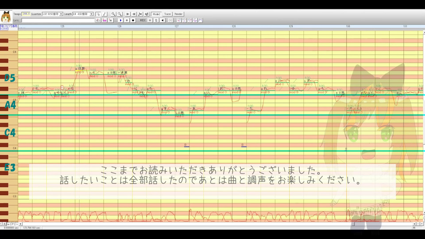Click the fifth envelope tool icon

point(201,20)
